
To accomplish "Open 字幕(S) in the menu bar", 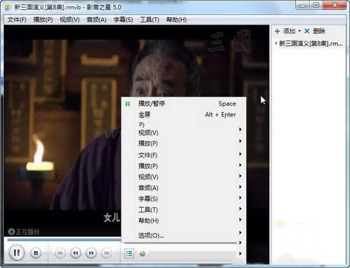I will pos(123,20).
